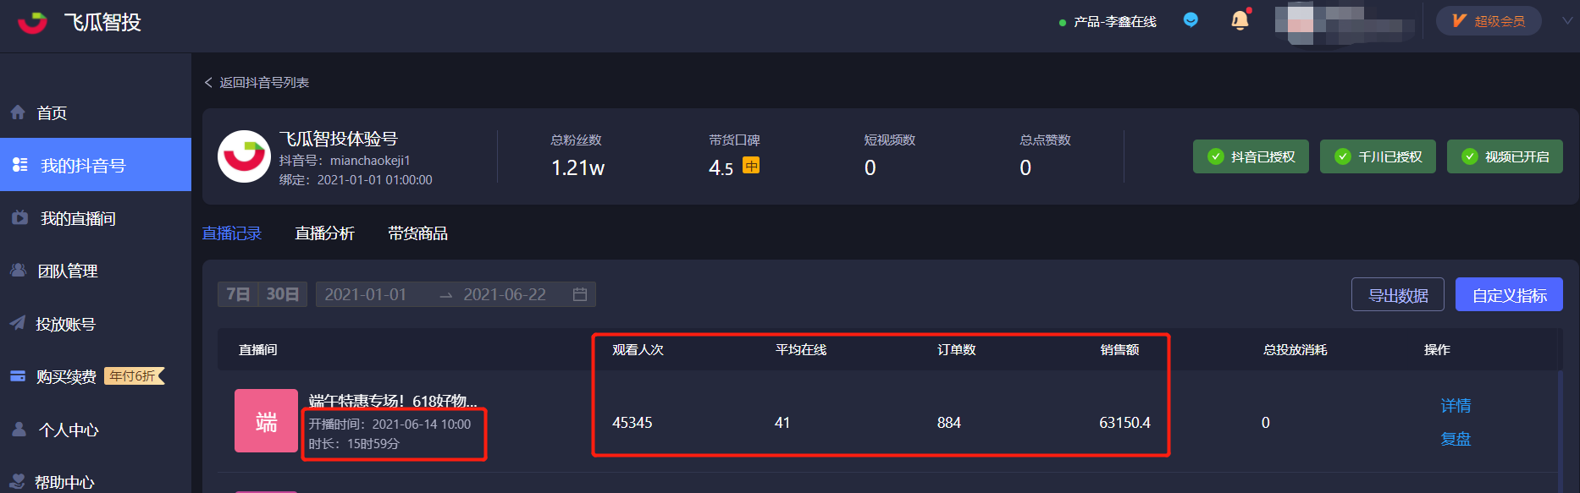
Task: Click the pink 端 live room thumbnail
Action: (266, 421)
